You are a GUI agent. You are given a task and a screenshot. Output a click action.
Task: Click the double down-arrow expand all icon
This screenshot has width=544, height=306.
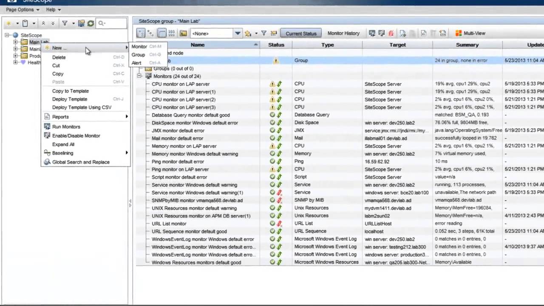pyautogui.click(x=53, y=23)
